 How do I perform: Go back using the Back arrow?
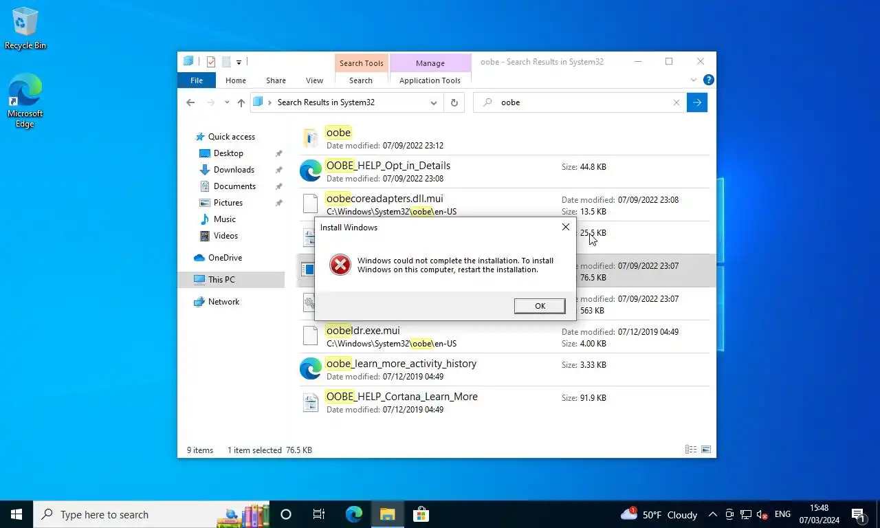click(x=190, y=102)
